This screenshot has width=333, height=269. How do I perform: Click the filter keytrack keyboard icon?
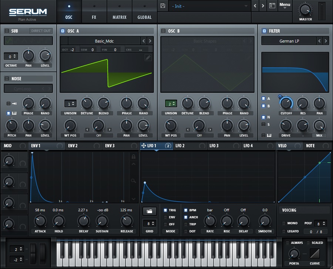pos(269,135)
